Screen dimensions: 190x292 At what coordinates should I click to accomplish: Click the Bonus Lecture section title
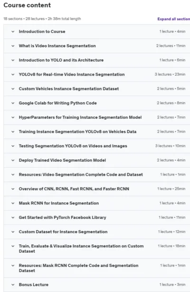[34, 285]
